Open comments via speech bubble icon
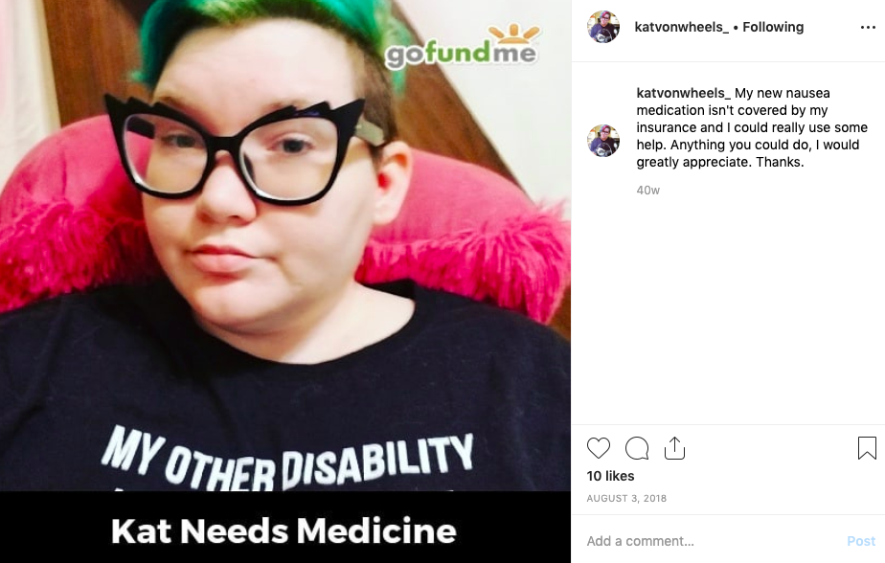Screen dimensions: 885x563 637,448
